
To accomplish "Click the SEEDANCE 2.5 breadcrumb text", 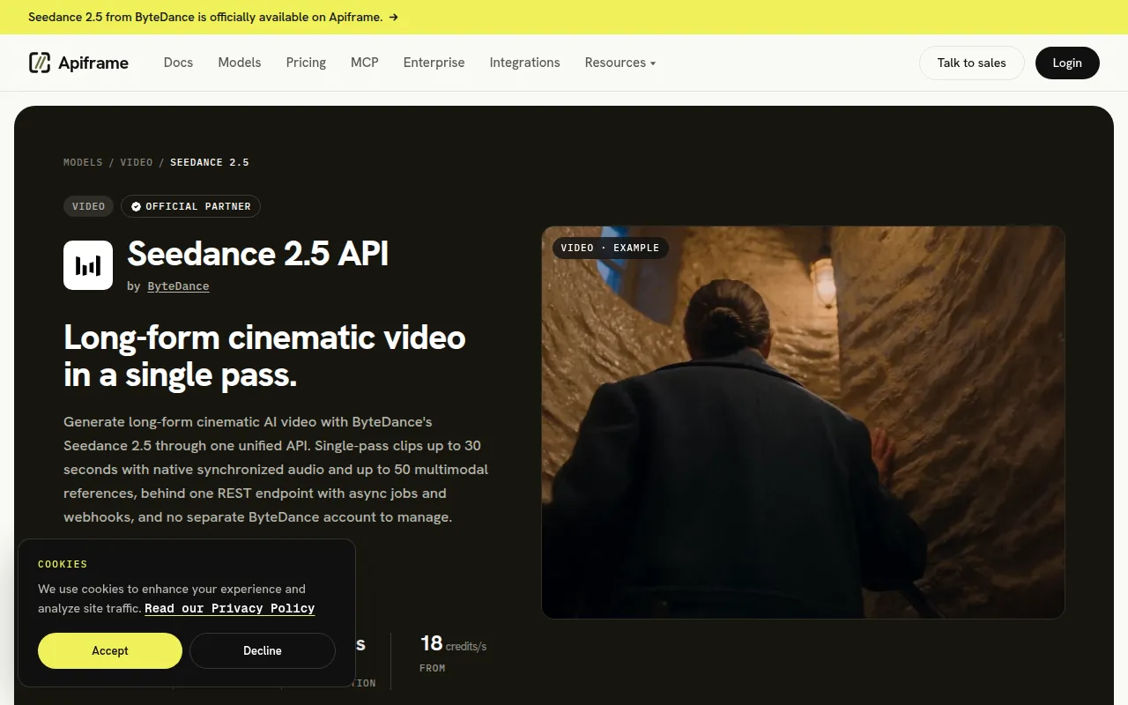I will [210, 162].
